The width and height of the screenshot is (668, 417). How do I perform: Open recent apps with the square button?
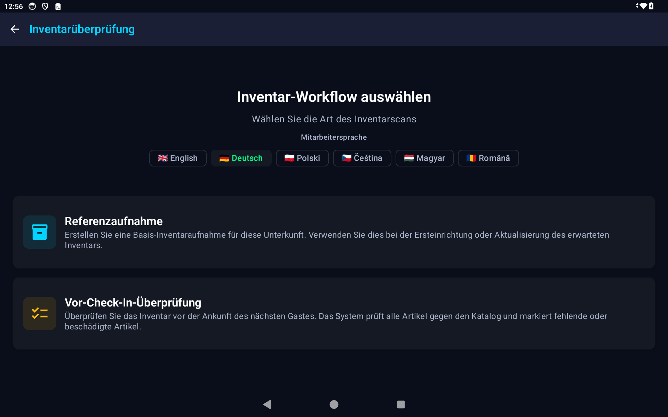pos(400,404)
